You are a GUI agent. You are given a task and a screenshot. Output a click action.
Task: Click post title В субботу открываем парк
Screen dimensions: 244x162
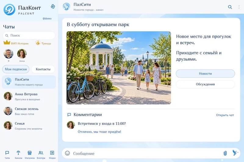98,25
